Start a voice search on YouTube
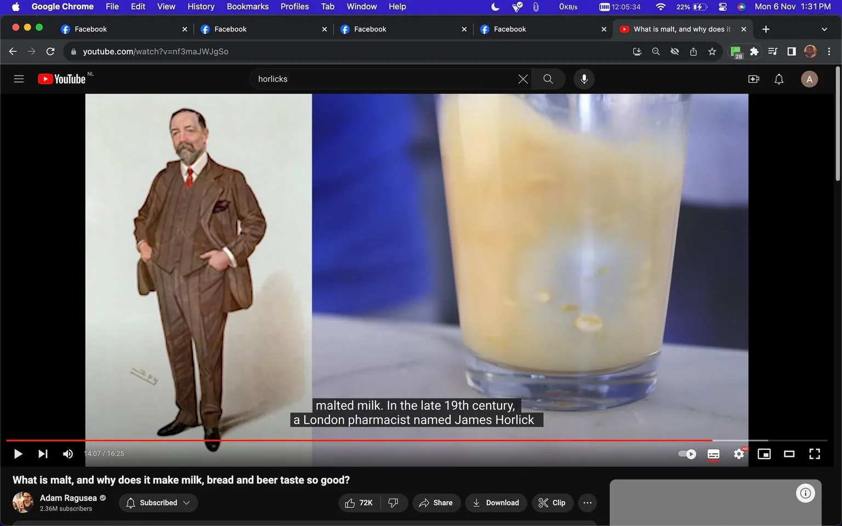842x526 pixels. (x=584, y=78)
